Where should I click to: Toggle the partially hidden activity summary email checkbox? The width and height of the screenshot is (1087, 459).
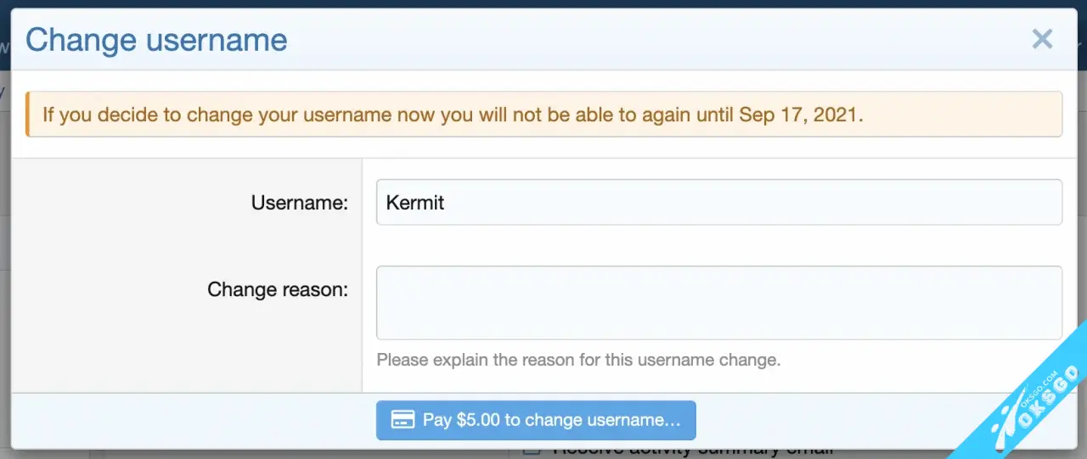tap(531, 451)
